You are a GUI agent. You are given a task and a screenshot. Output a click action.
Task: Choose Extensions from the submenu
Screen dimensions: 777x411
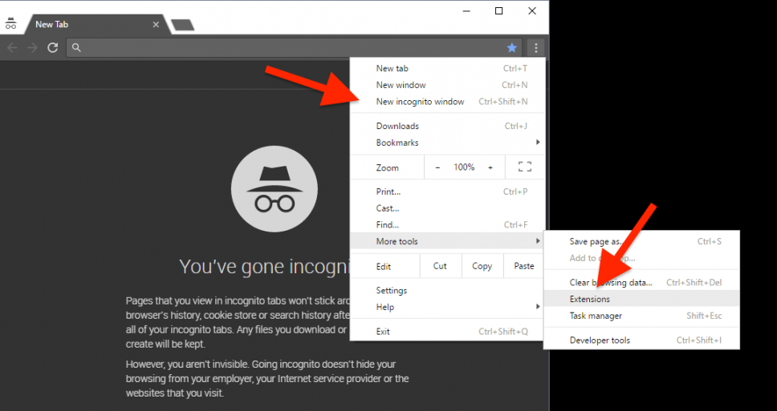tap(590, 299)
